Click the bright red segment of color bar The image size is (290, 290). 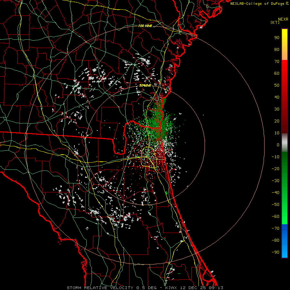click(x=285, y=96)
